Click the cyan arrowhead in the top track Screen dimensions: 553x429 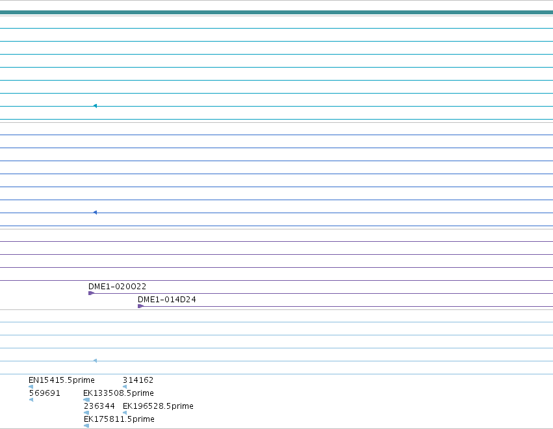[95, 106]
